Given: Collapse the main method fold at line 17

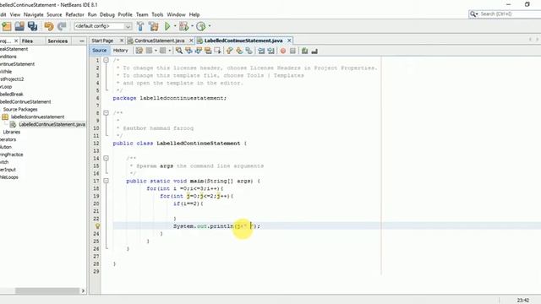Looking at the screenshot, I should pyautogui.click(x=106, y=181).
